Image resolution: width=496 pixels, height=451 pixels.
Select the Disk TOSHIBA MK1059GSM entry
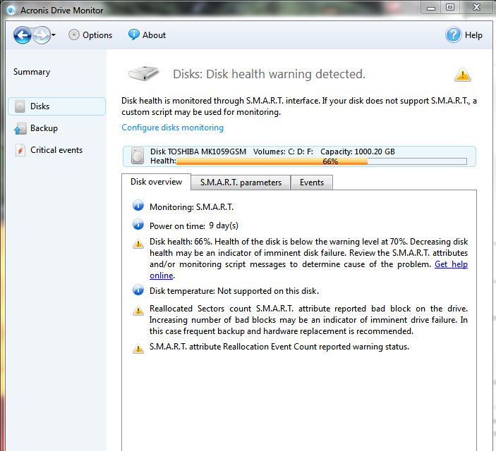click(x=299, y=156)
